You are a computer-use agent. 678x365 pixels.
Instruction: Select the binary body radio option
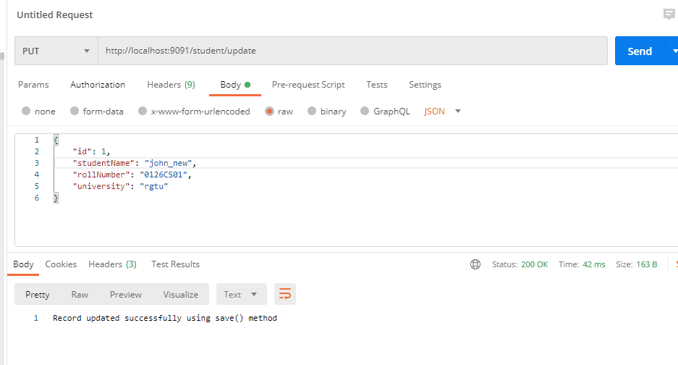pyautogui.click(x=312, y=112)
